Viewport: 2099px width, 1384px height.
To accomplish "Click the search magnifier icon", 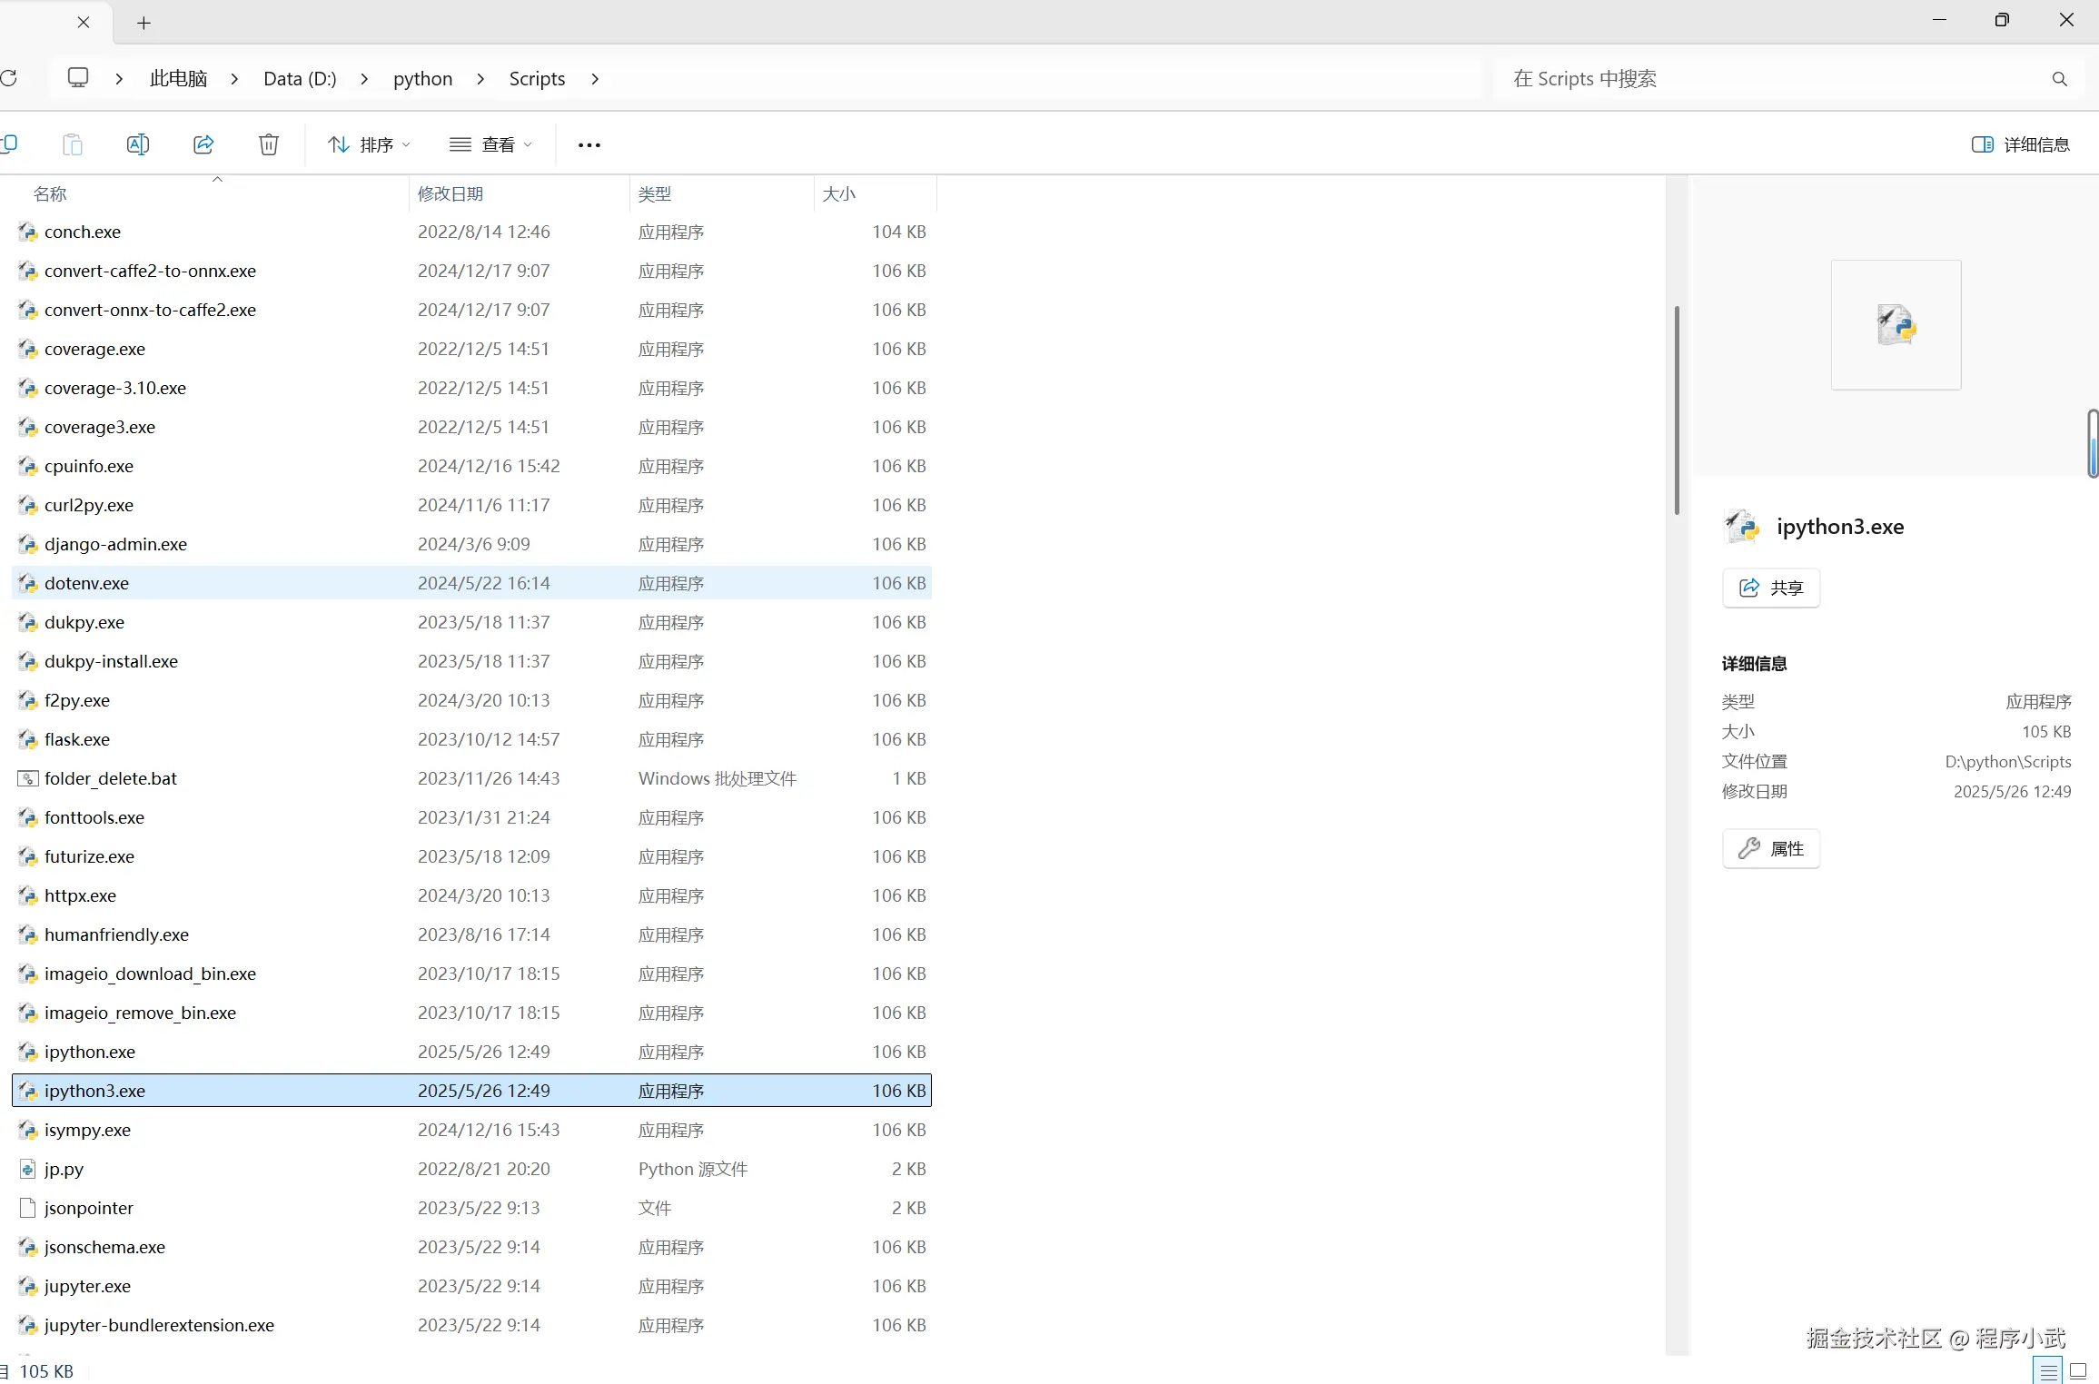I will [2059, 79].
